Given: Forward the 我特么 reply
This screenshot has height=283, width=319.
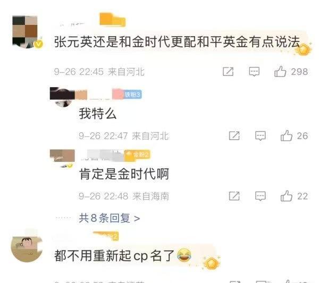Looking at the screenshot, I should (x=234, y=135).
